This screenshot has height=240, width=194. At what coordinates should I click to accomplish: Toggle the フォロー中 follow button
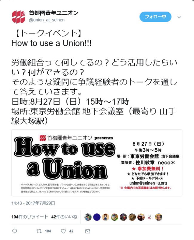[x=155, y=17]
